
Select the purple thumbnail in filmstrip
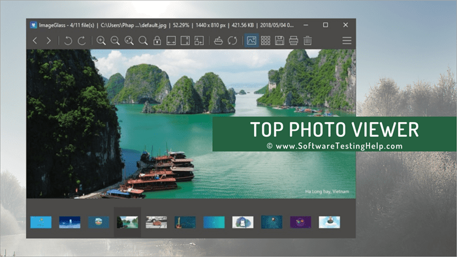[x=300, y=222]
